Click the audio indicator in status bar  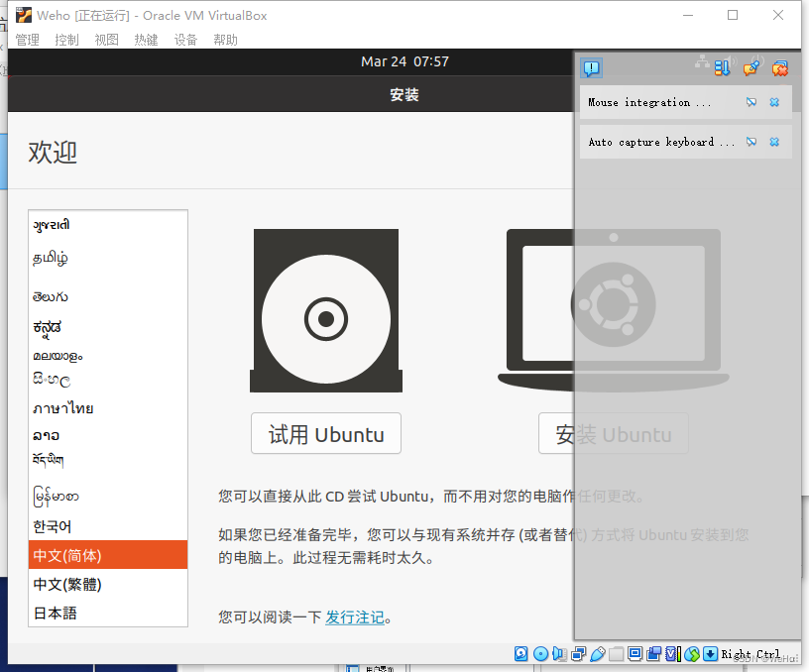point(559,654)
